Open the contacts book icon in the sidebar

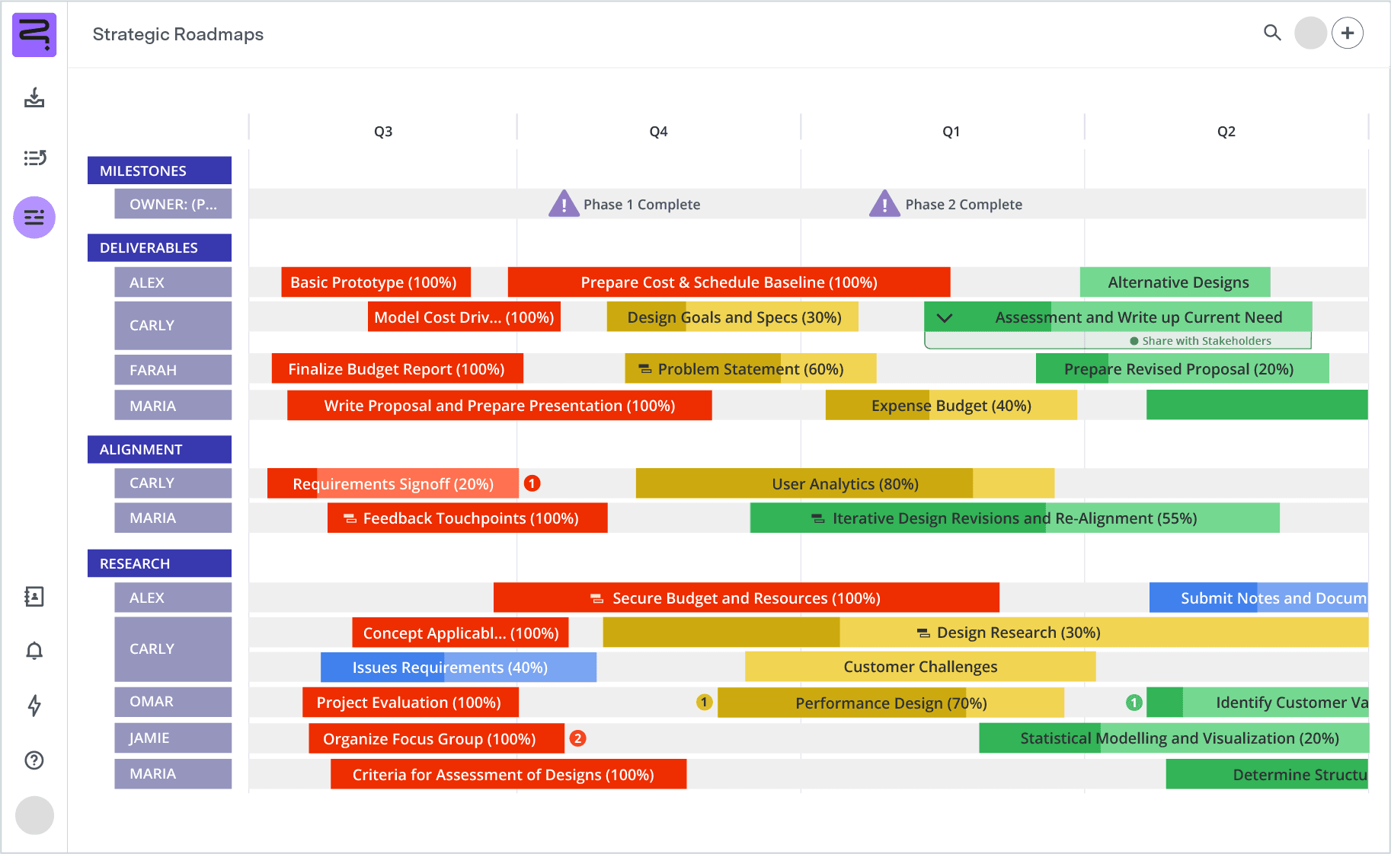click(x=34, y=597)
